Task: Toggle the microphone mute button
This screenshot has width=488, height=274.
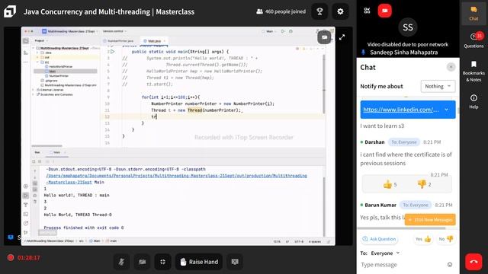Action: coord(121,262)
